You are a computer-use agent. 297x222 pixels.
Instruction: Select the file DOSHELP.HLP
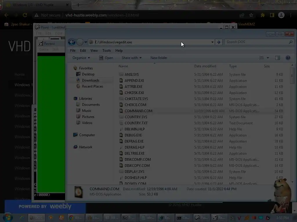(136, 178)
